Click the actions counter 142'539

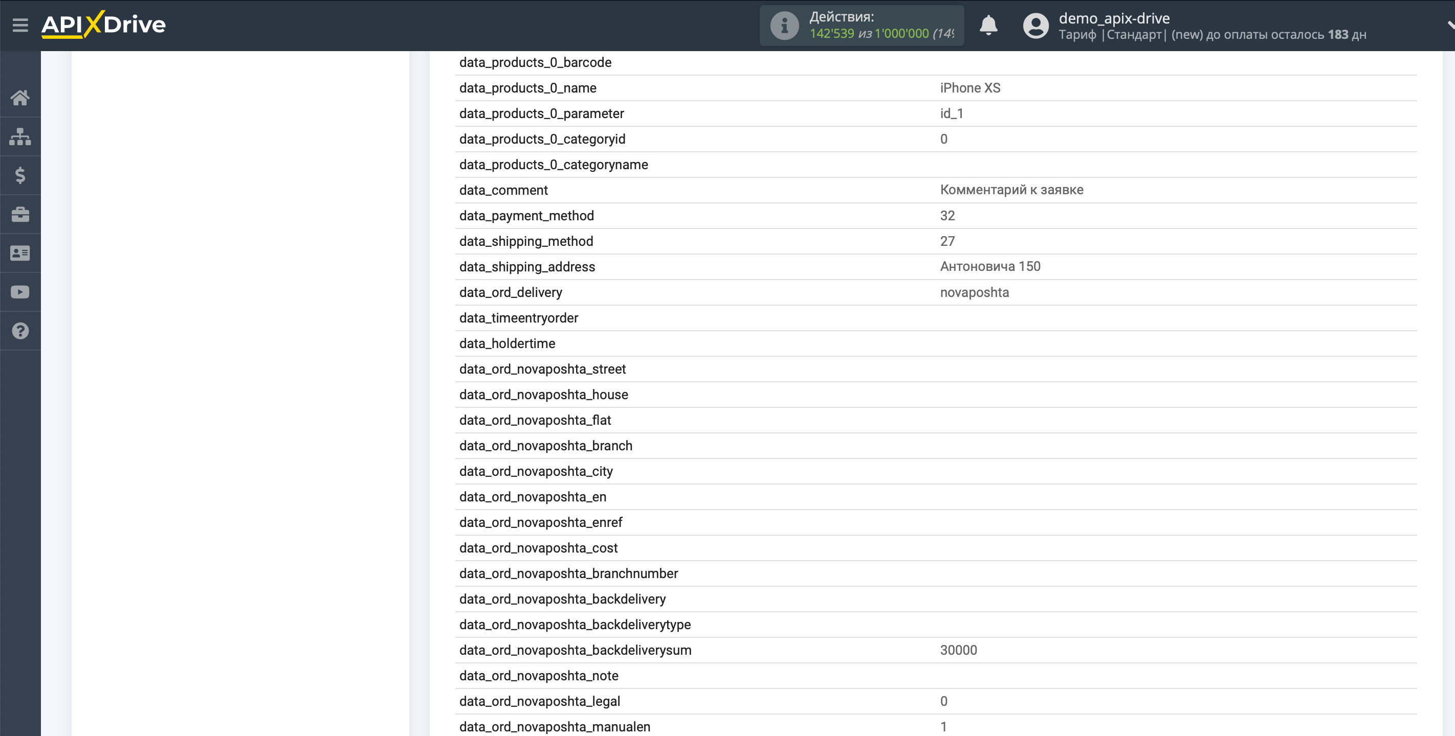(831, 34)
